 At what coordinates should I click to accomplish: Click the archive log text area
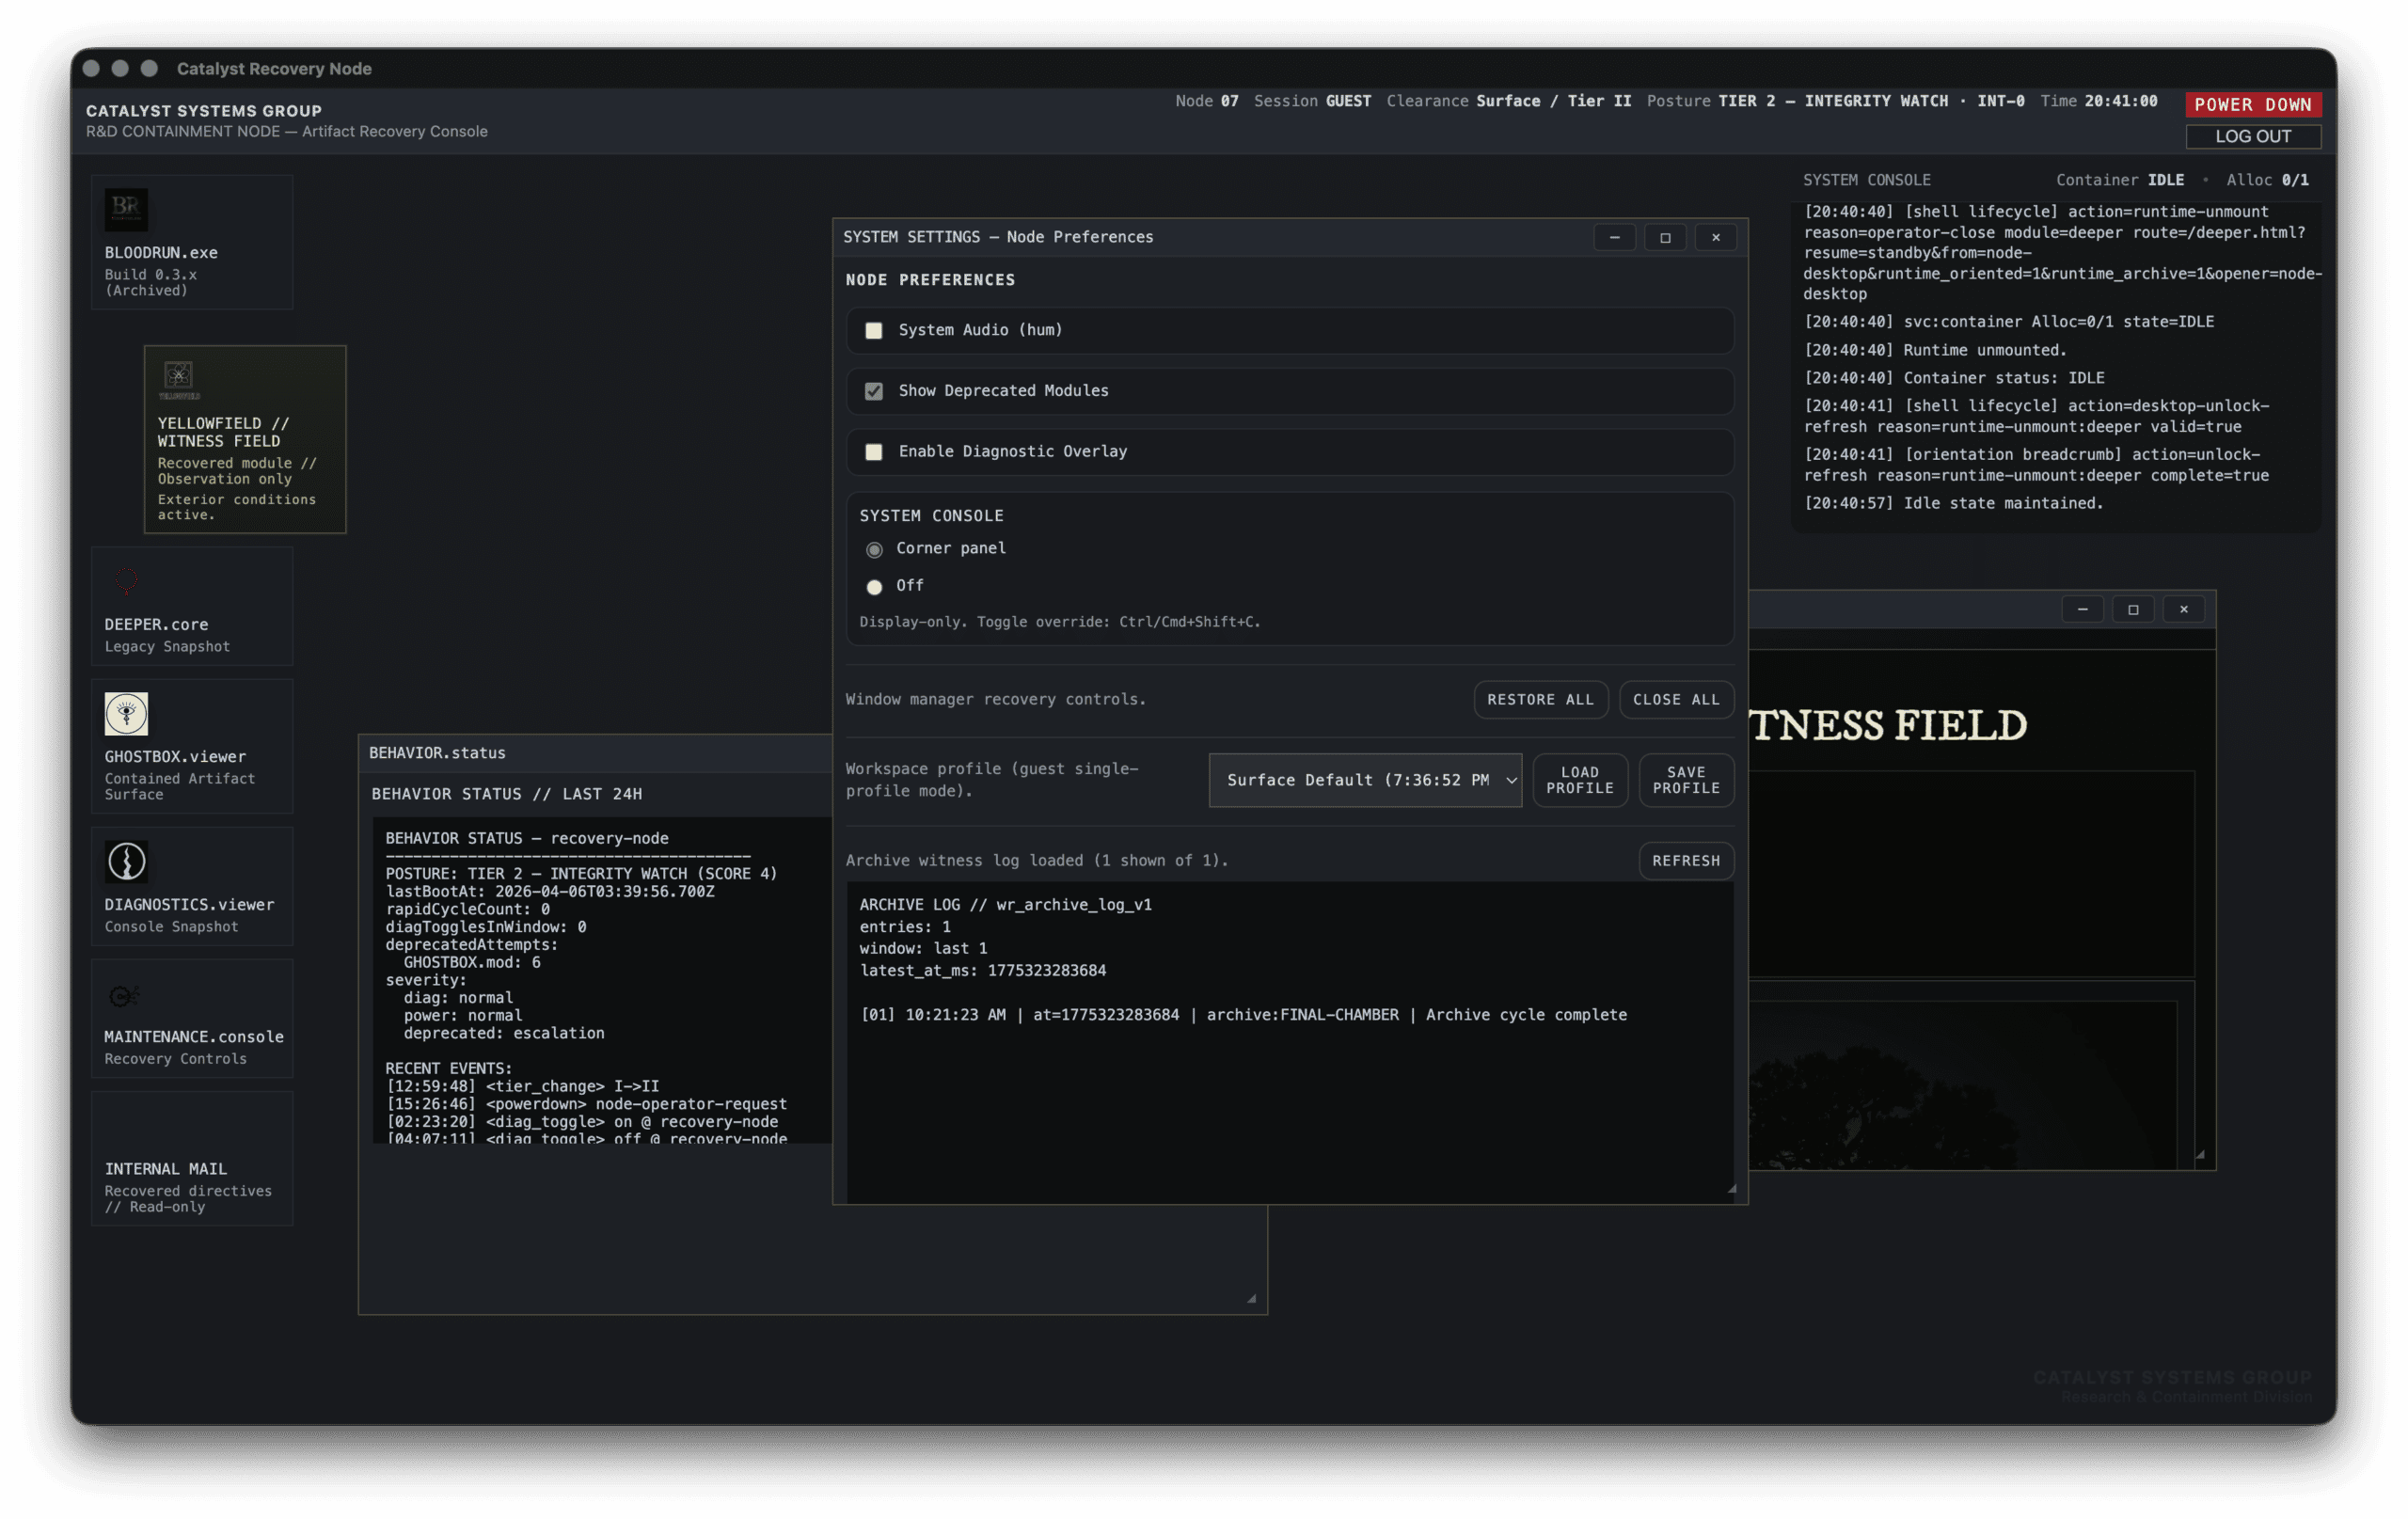pos(1290,1042)
